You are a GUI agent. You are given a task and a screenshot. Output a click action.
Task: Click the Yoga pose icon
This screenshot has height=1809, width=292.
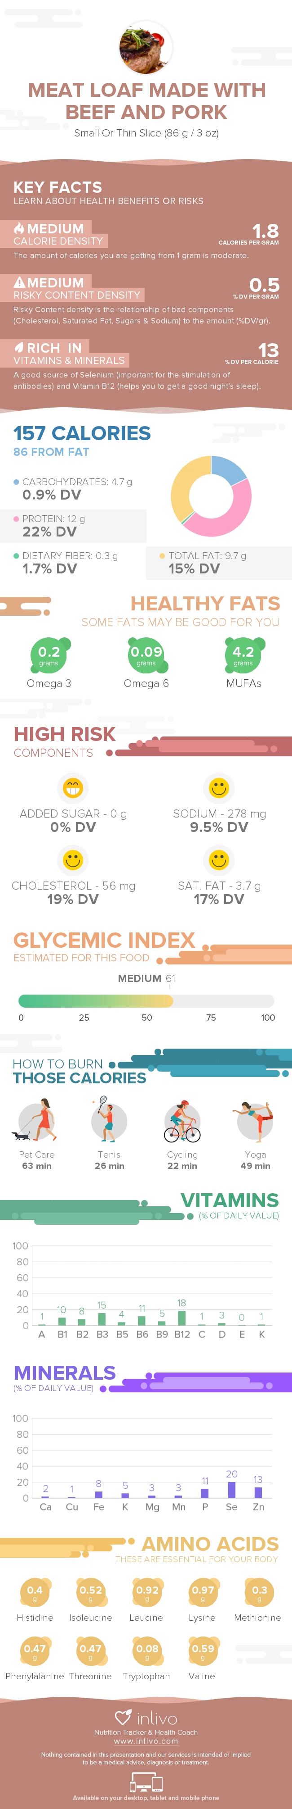[x=254, y=1121]
